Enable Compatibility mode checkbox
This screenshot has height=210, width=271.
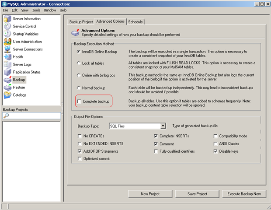pyautogui.click(x=215, y=136)
